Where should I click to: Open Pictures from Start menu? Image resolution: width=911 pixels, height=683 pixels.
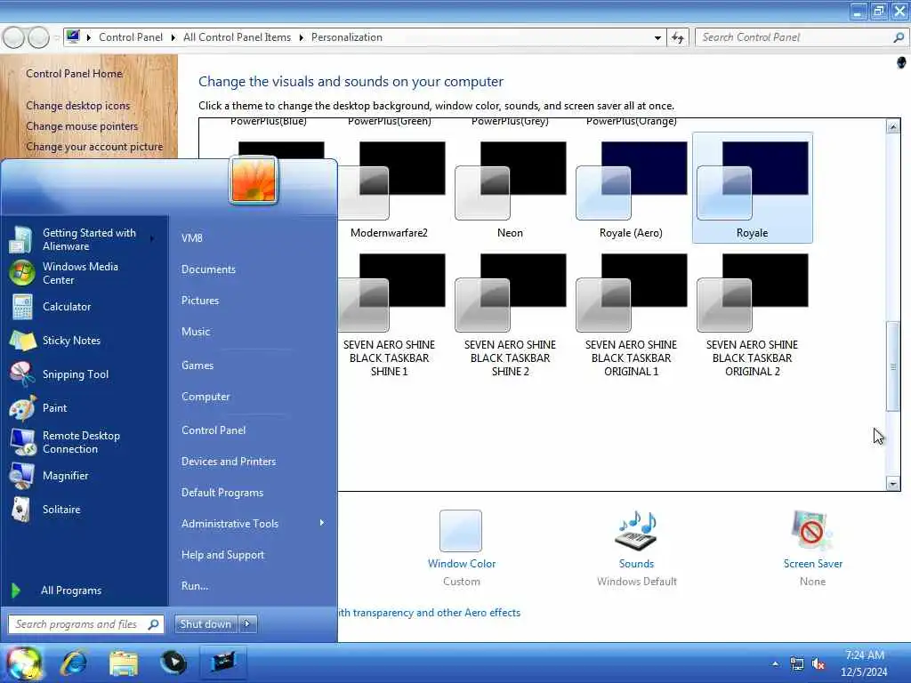pyautogui.click(x=200, y=301)
